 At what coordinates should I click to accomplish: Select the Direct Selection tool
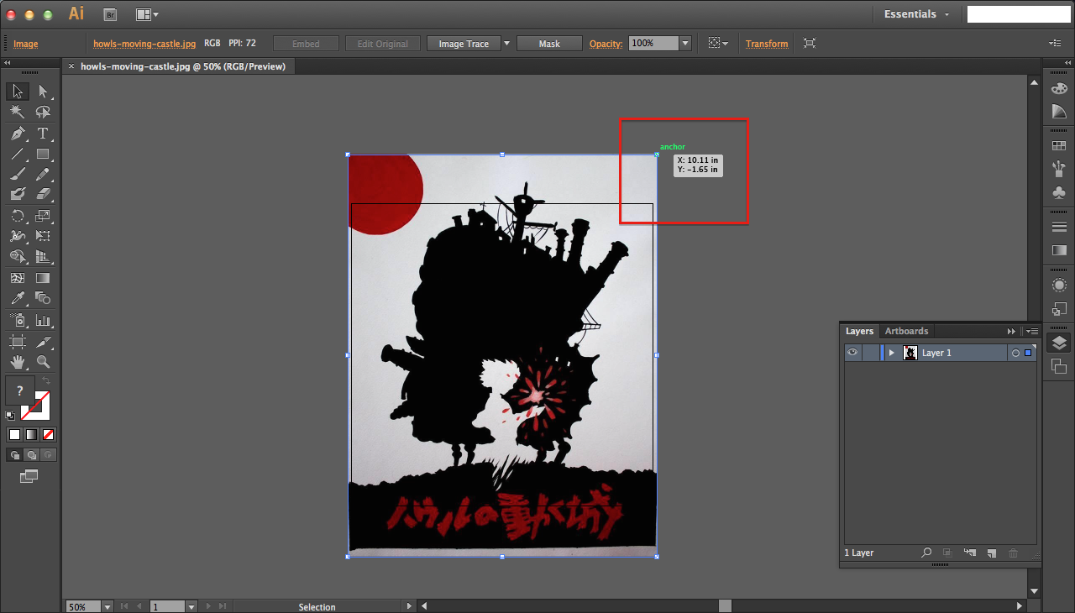point(43,92)
